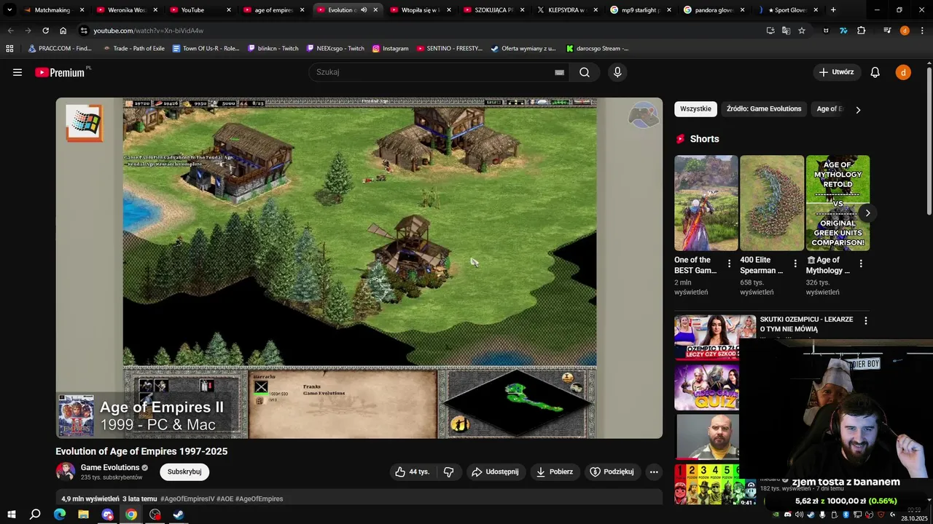This screenshot has height=524, width=933.
Task: Bookmark this page with the star icon
Action: point(802,31)
